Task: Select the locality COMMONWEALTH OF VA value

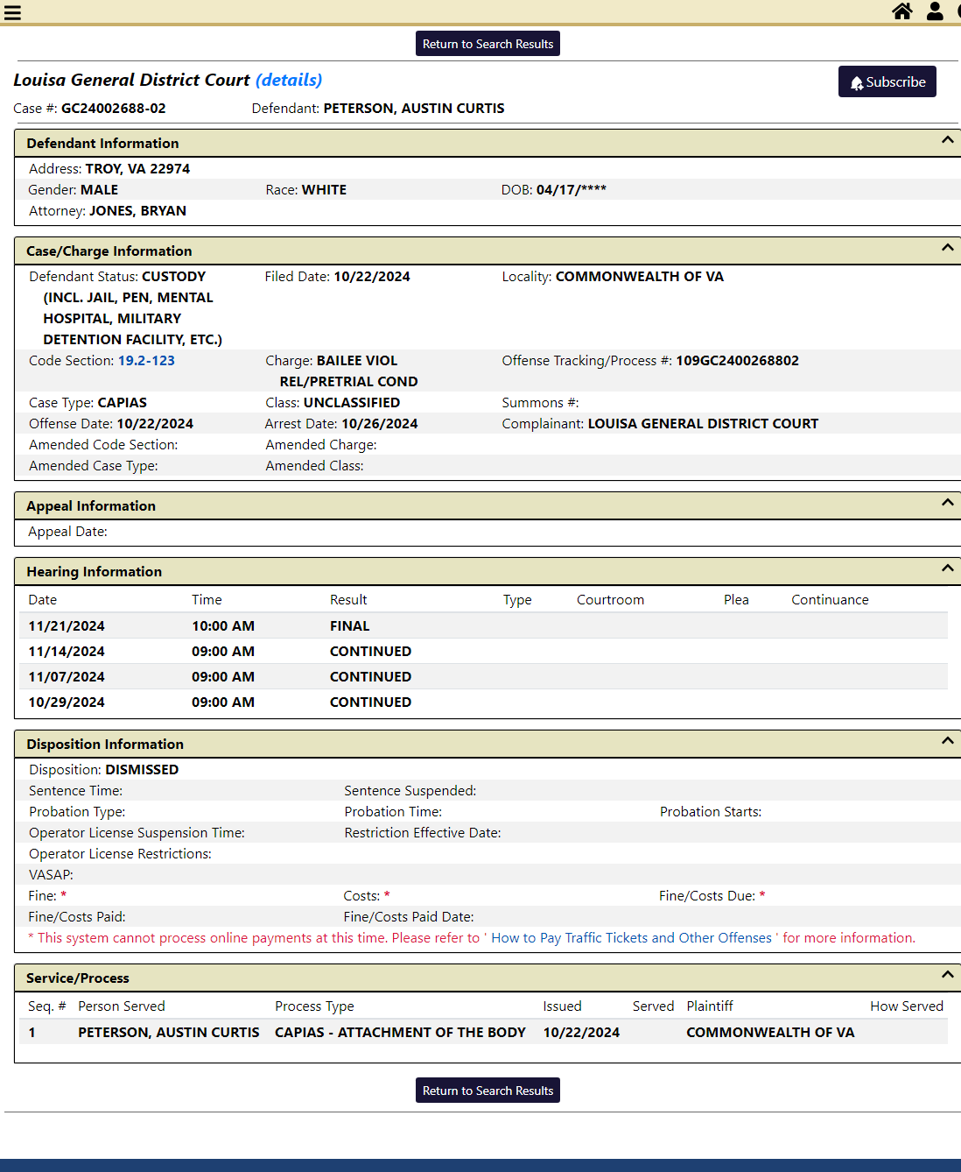Action: (640, 277)
